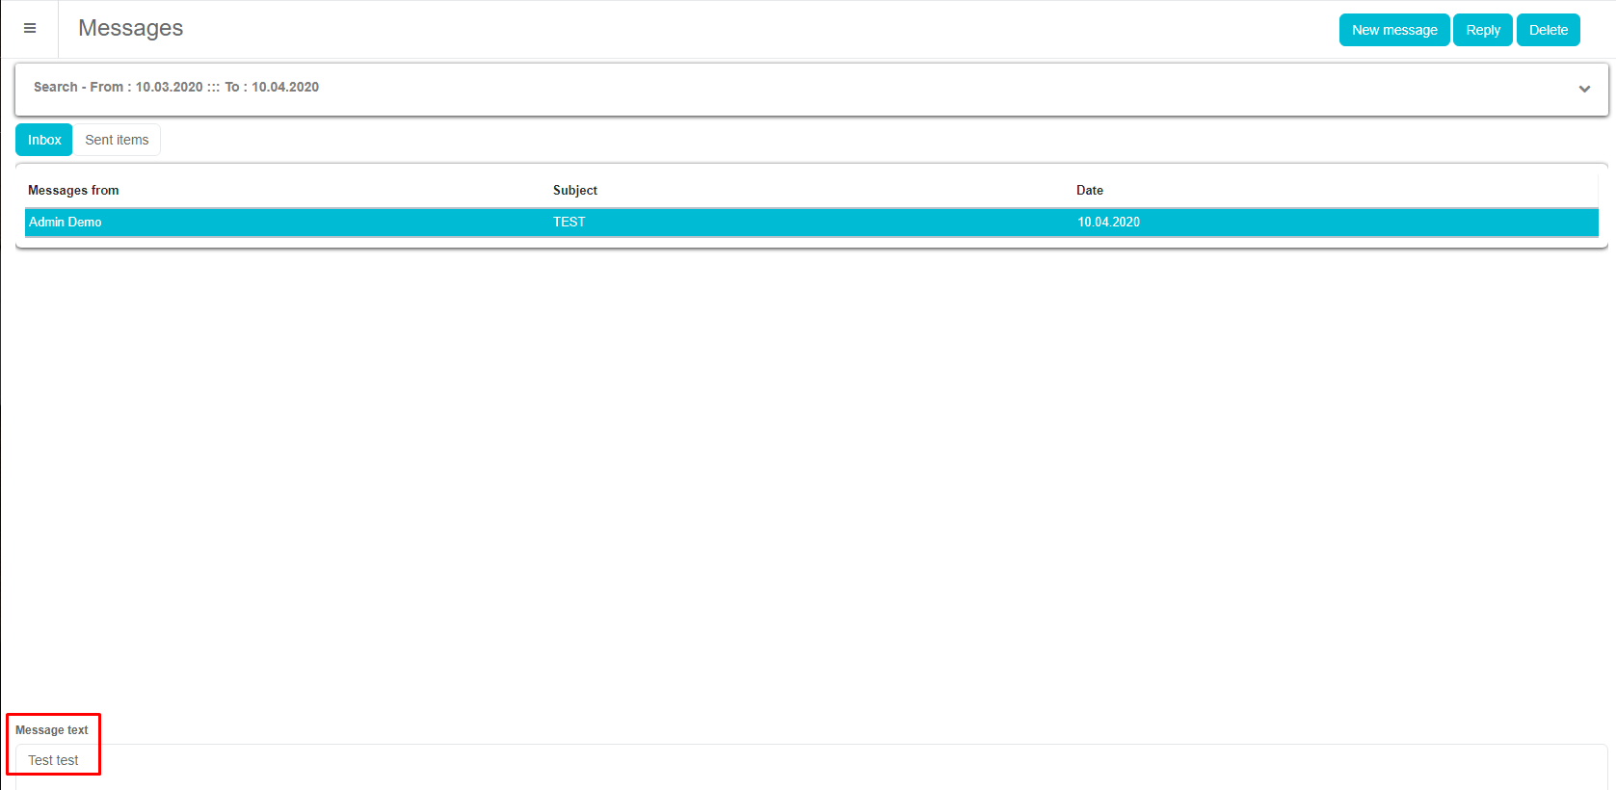Open the Sent items tab

pos(117,140)
